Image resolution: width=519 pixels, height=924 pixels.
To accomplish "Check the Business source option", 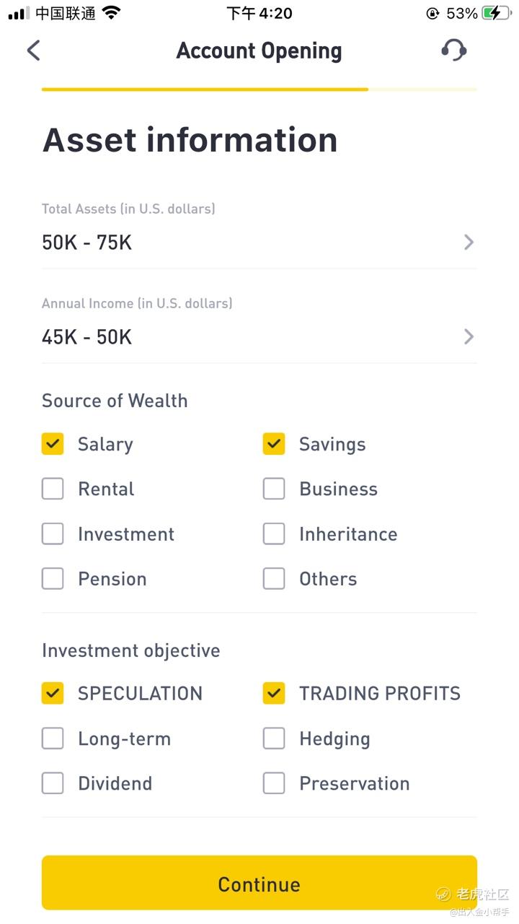I will 274,489.
